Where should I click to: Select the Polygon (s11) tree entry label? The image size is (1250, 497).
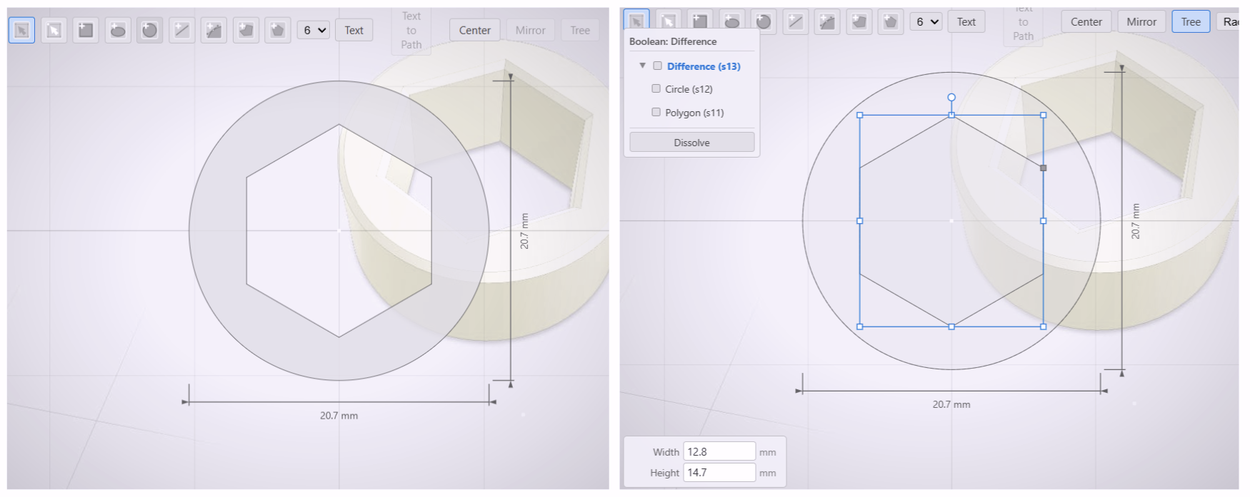[x=694, y=113]
